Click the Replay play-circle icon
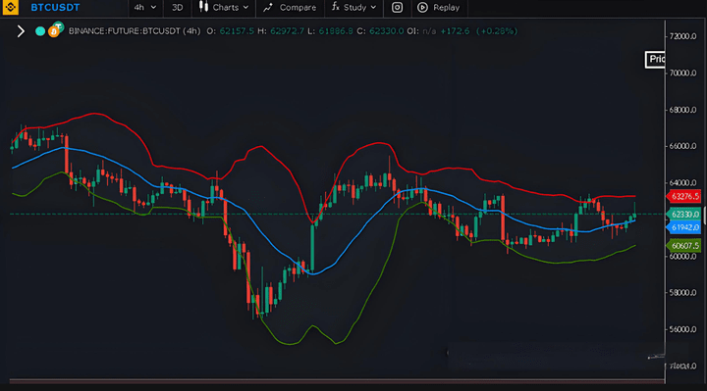Image resolution: width=707 pixels, height=391 pixels. click(x=422, y=7)
